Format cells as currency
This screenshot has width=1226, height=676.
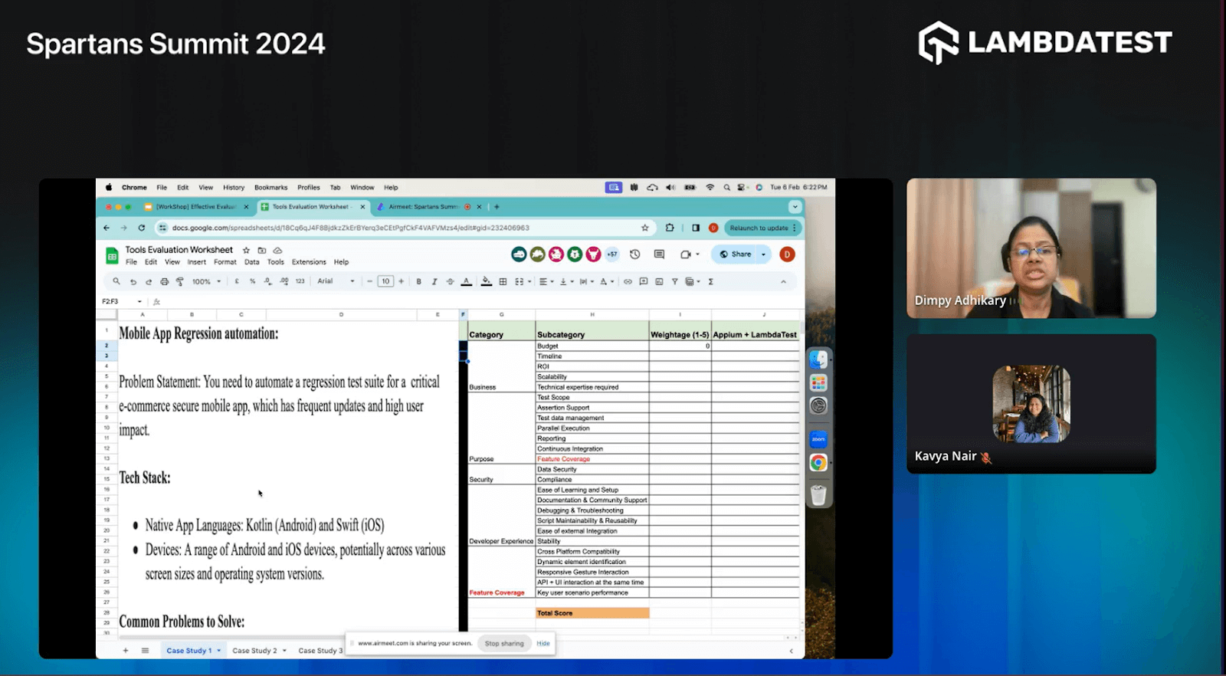(237, 281)
